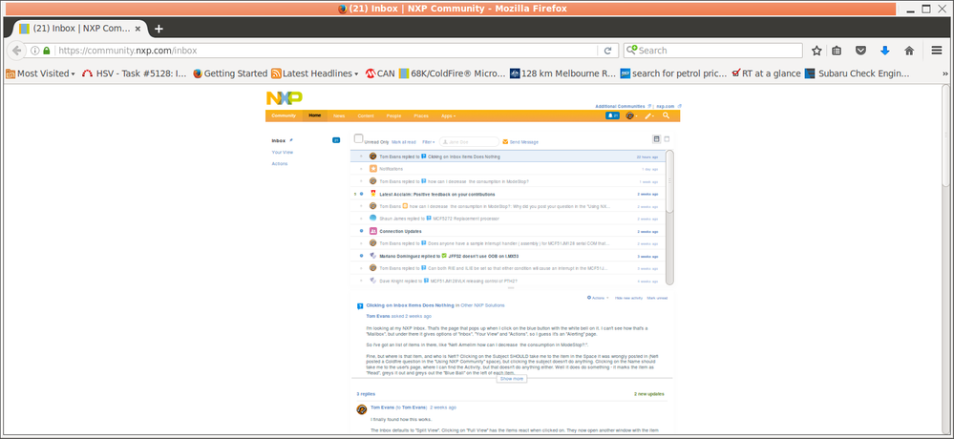Click Mariano Dominguez avatar in inbox list

click(x=373, y=256)
